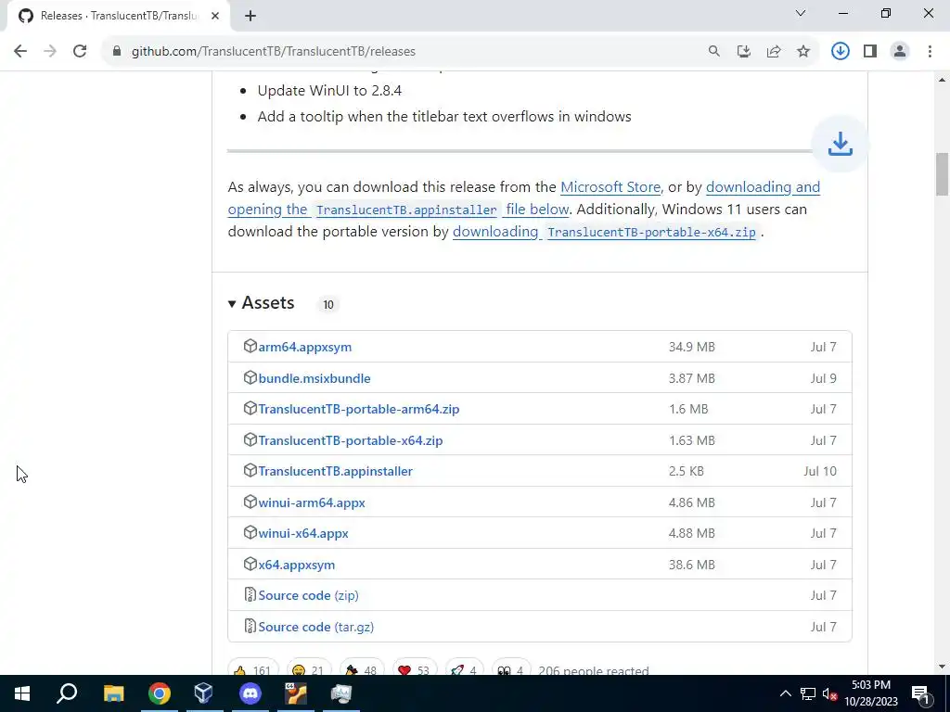This screenshot has height=712, width=950.
Task: Open Discord from taskbar
Action: click(250, 693)
